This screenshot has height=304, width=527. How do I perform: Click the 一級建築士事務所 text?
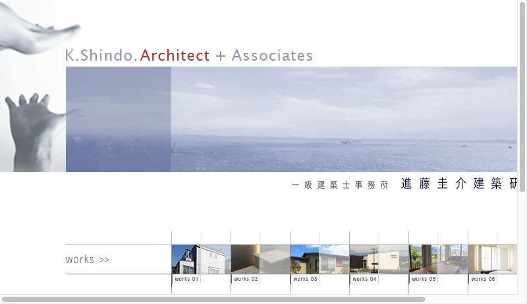coord(340,185)
